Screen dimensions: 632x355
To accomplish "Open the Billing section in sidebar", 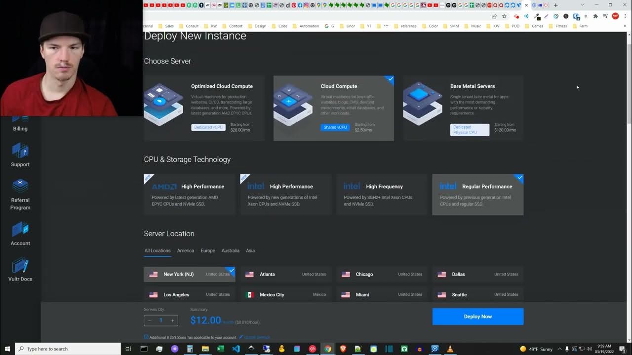I will pyautogui.click(x=20, y=123).
